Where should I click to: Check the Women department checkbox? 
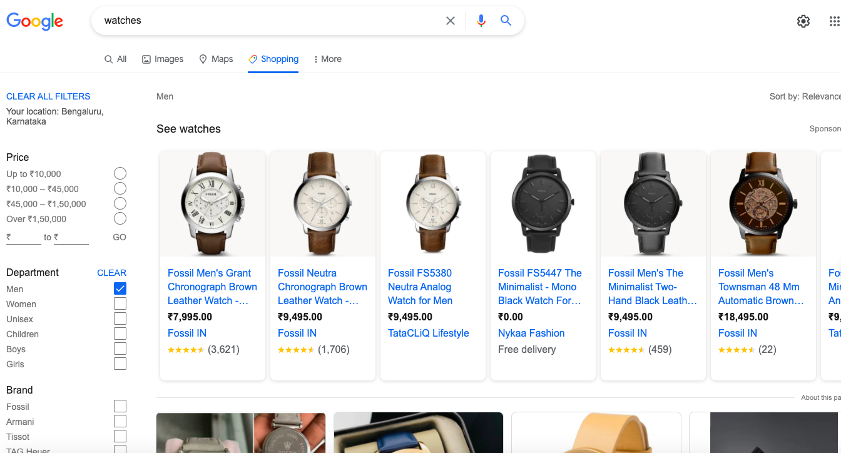120,303
